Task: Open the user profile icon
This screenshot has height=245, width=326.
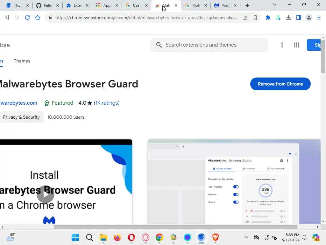Action: click(x=309, y=18)
